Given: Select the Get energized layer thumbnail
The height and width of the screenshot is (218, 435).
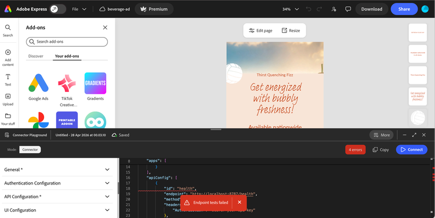Looking at the screenshot, I should point(418,96).
